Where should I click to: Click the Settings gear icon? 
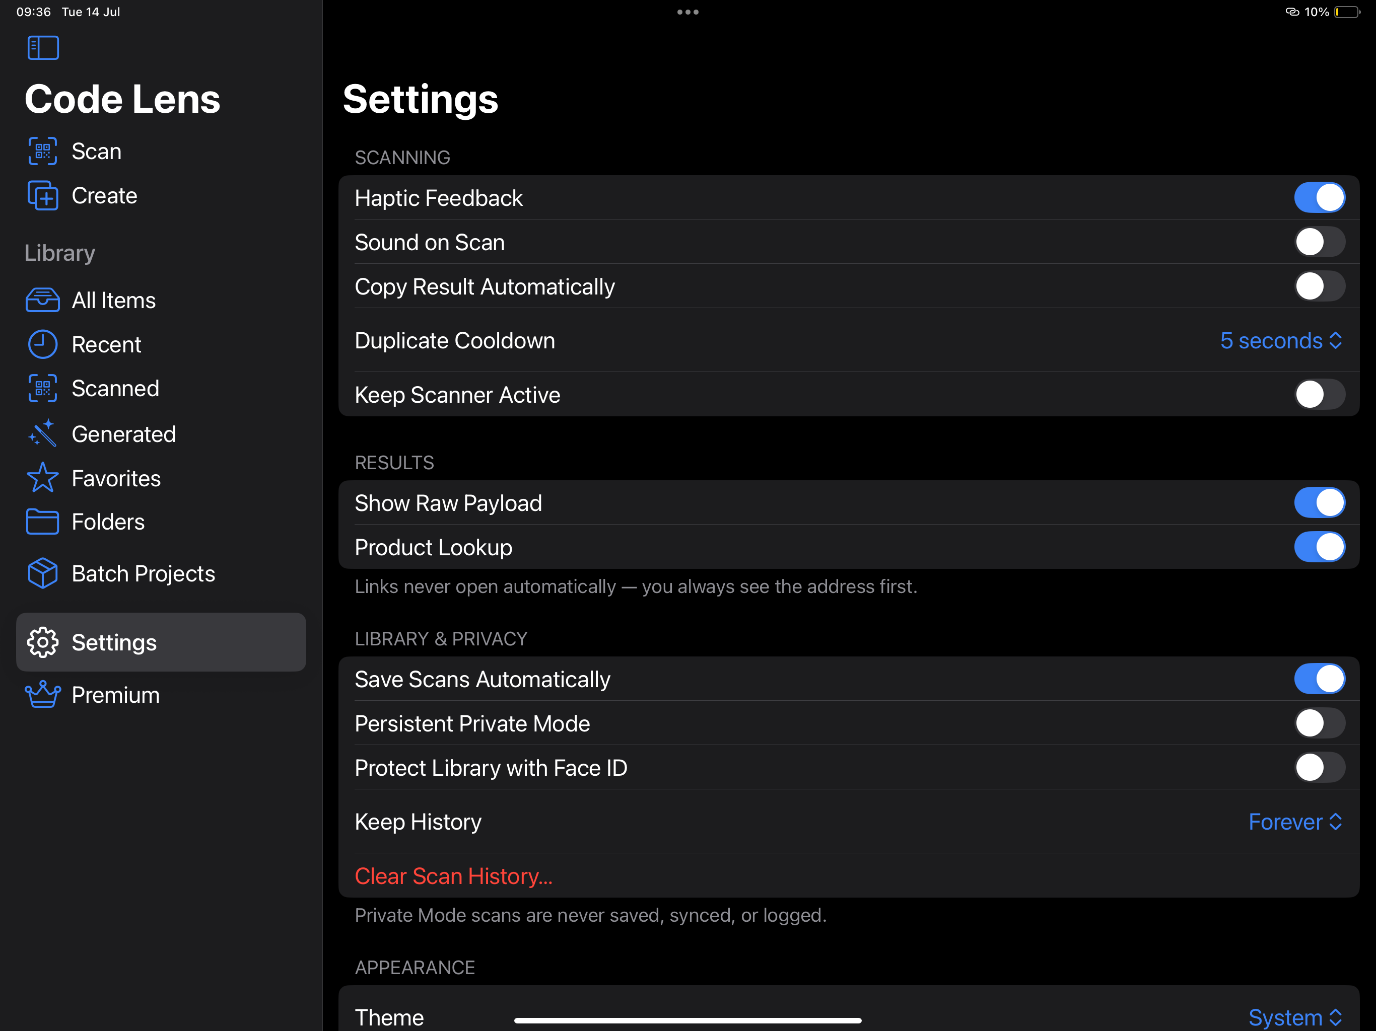tap(42, 642)
